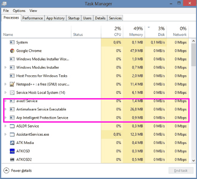This screenshot has height=179, width=197.
Task: Select the ATK Media process name
Action: [25, 143]
